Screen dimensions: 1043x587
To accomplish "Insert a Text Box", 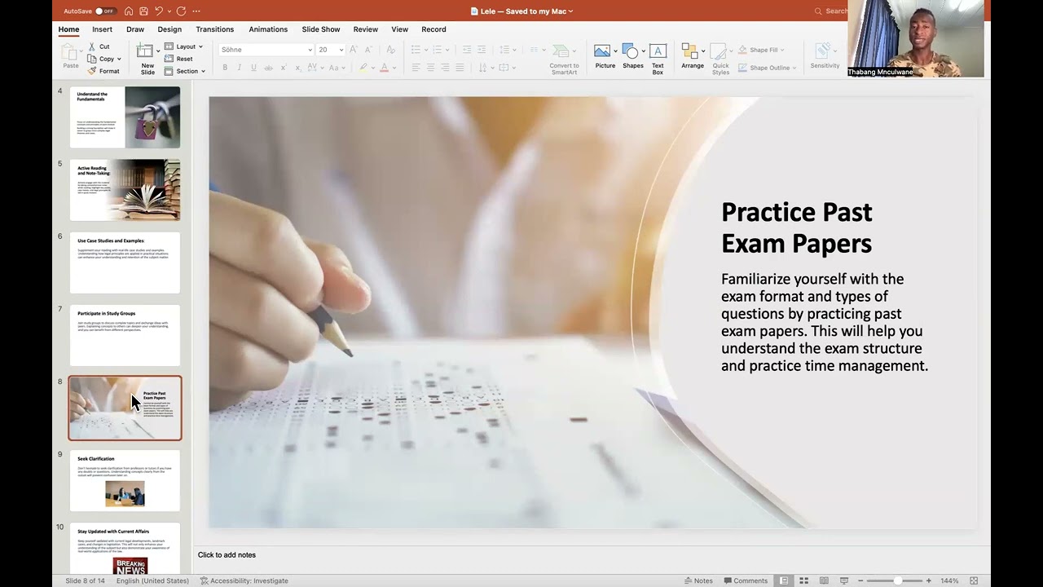I will click(658, 59).
